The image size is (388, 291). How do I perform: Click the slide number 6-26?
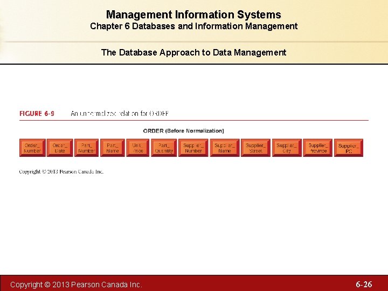coord(364,284)
